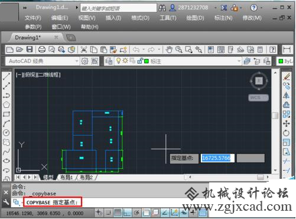Activate the Rotate tool

287,133
